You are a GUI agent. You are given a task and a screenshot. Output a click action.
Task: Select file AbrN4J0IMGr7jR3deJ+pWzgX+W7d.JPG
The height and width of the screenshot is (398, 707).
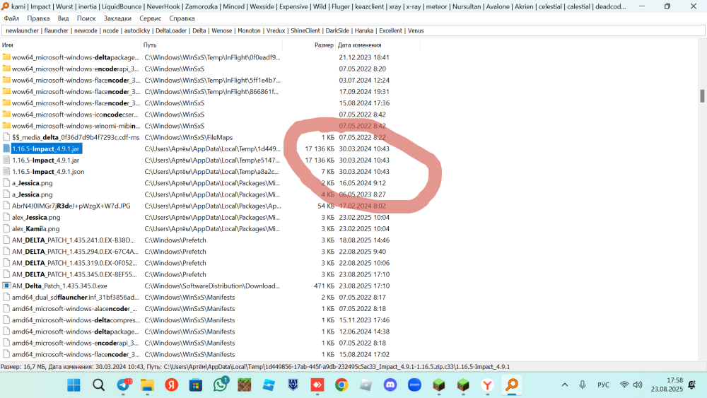tap(71, 206)
